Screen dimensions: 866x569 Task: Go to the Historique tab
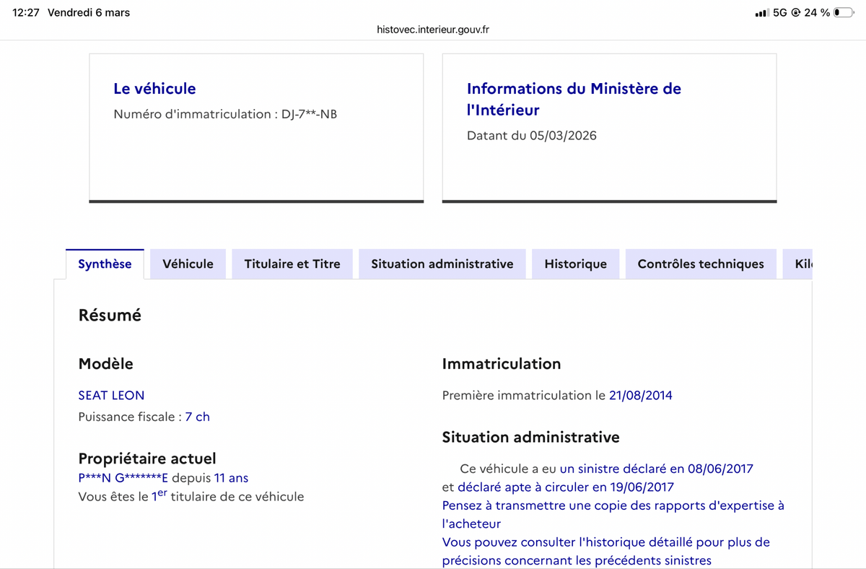pos(575,264)
